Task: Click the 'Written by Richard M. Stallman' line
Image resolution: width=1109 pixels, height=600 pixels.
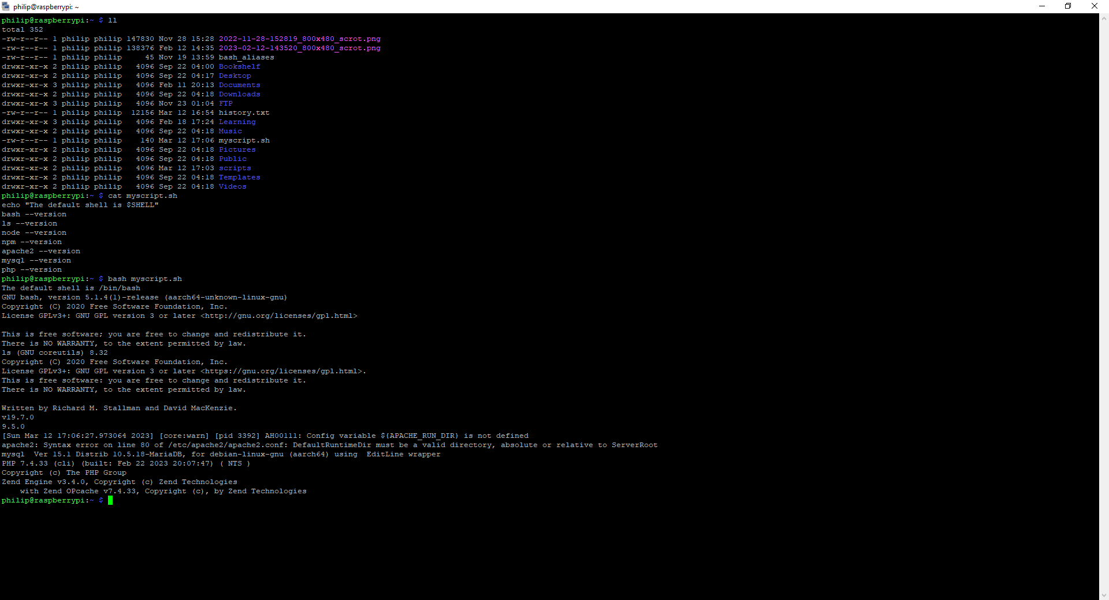Action: tap(119, 408)
